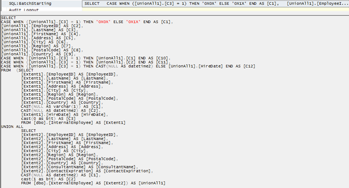Image resolution: width=349 pixels, height=188 pixels.
Task: Click the CASE line ending AS [C11]
Action: coord(86,62)
